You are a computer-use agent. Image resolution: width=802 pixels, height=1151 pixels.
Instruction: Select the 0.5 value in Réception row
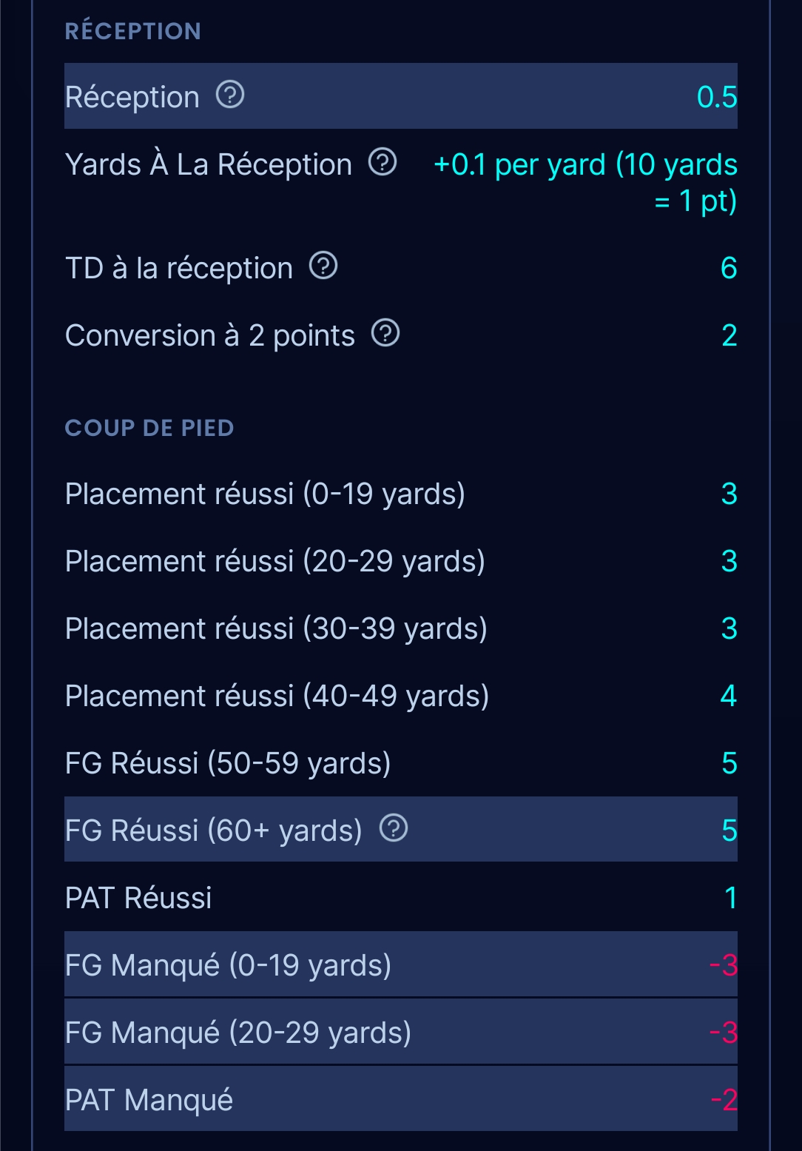coord(716,97)
